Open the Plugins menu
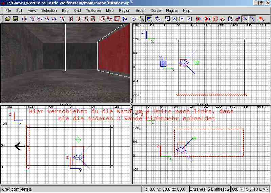Screen dimensions: 271x193 171,10
